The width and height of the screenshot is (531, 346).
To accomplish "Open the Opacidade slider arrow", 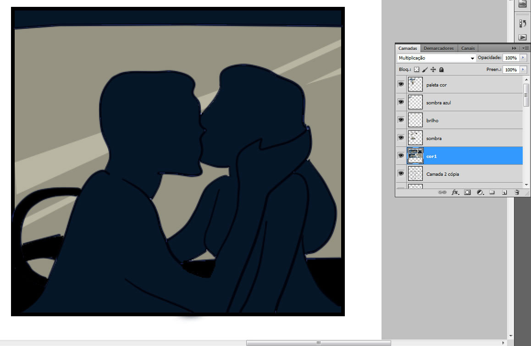I will point(523,58).
